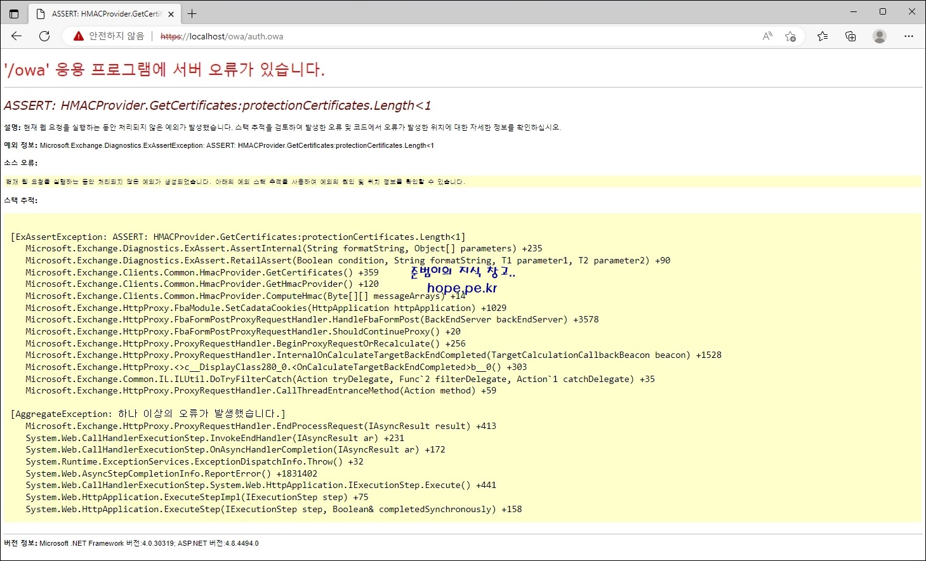Click the [ExAssertException: ASSERT...] stack line
This screenshot has width=926, height=561.
click(x=238, y=237)
